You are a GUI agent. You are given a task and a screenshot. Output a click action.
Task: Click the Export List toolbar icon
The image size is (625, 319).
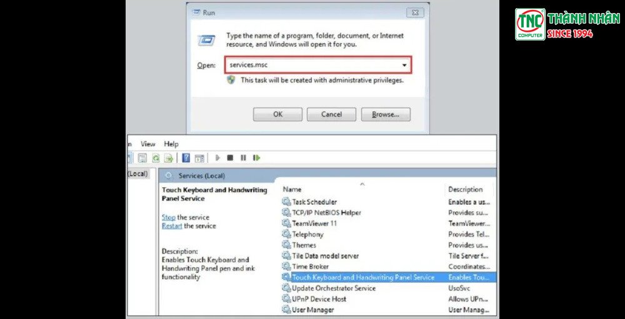click(x=168, y=158)
